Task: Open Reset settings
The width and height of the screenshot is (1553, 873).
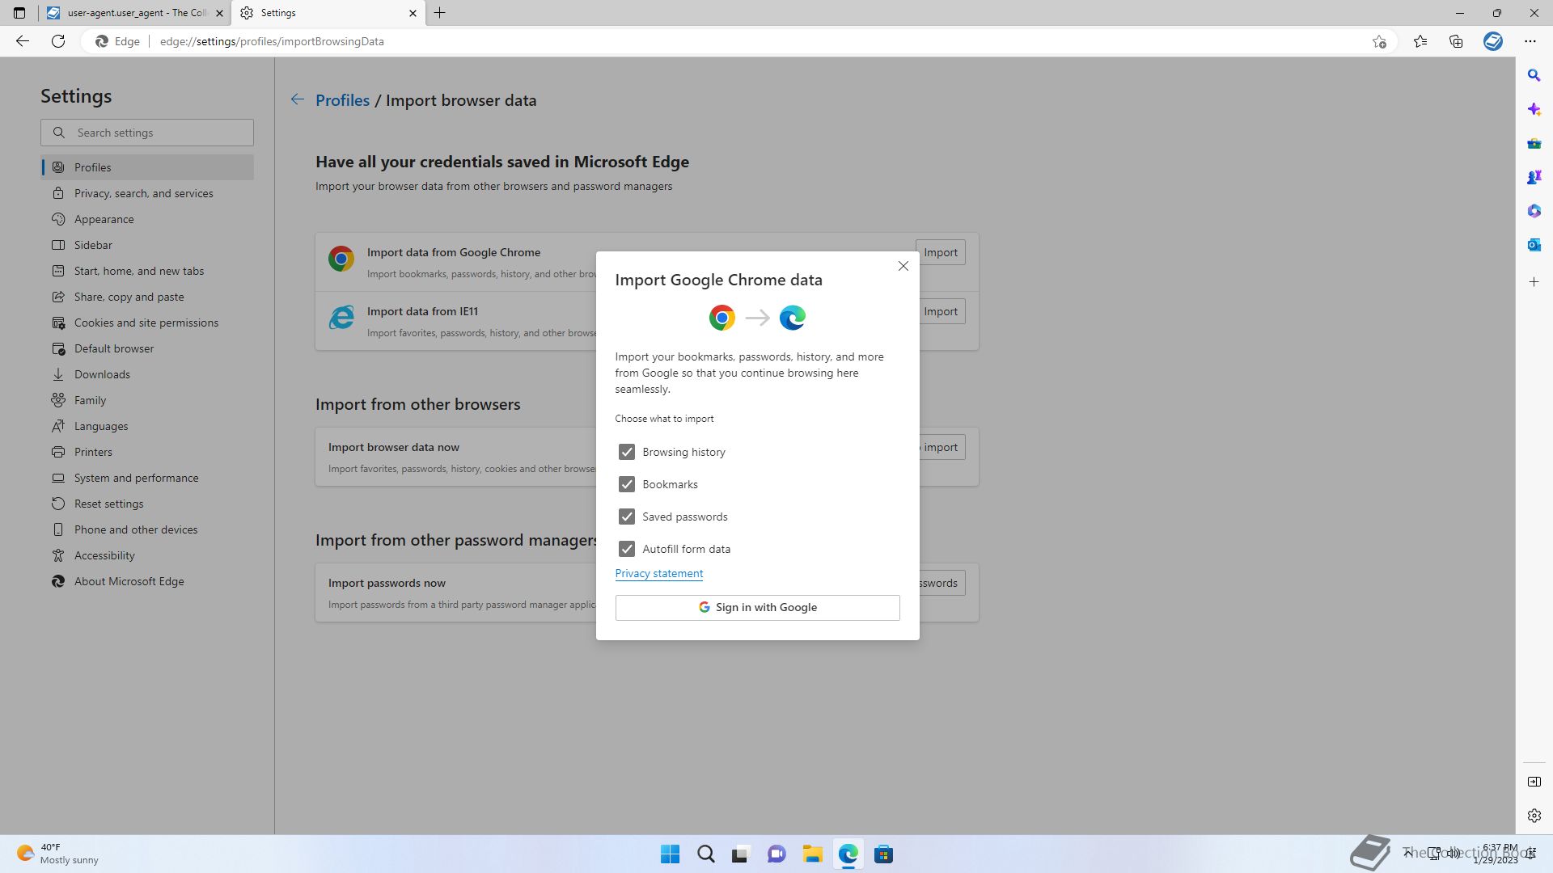Action: click(147, 504)
